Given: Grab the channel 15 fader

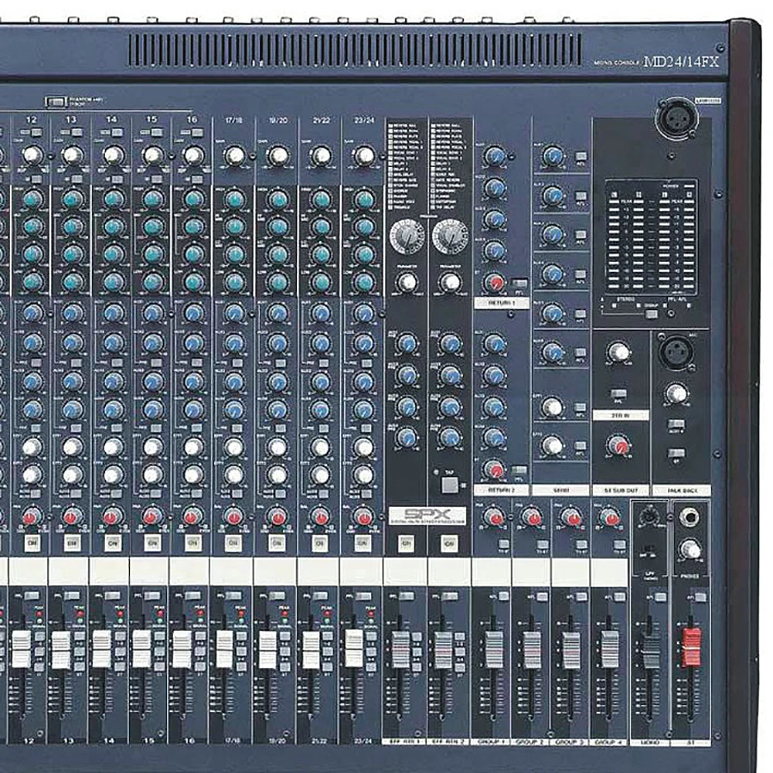Looking at the screenshot, I should (x=141, y=649).
